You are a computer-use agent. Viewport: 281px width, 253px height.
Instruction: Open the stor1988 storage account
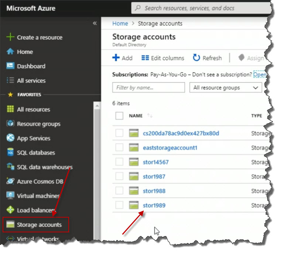(154, 191)
